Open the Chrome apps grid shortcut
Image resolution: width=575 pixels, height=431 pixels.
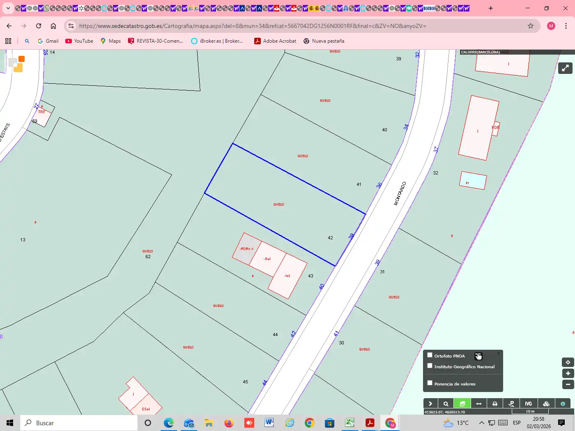8,41
